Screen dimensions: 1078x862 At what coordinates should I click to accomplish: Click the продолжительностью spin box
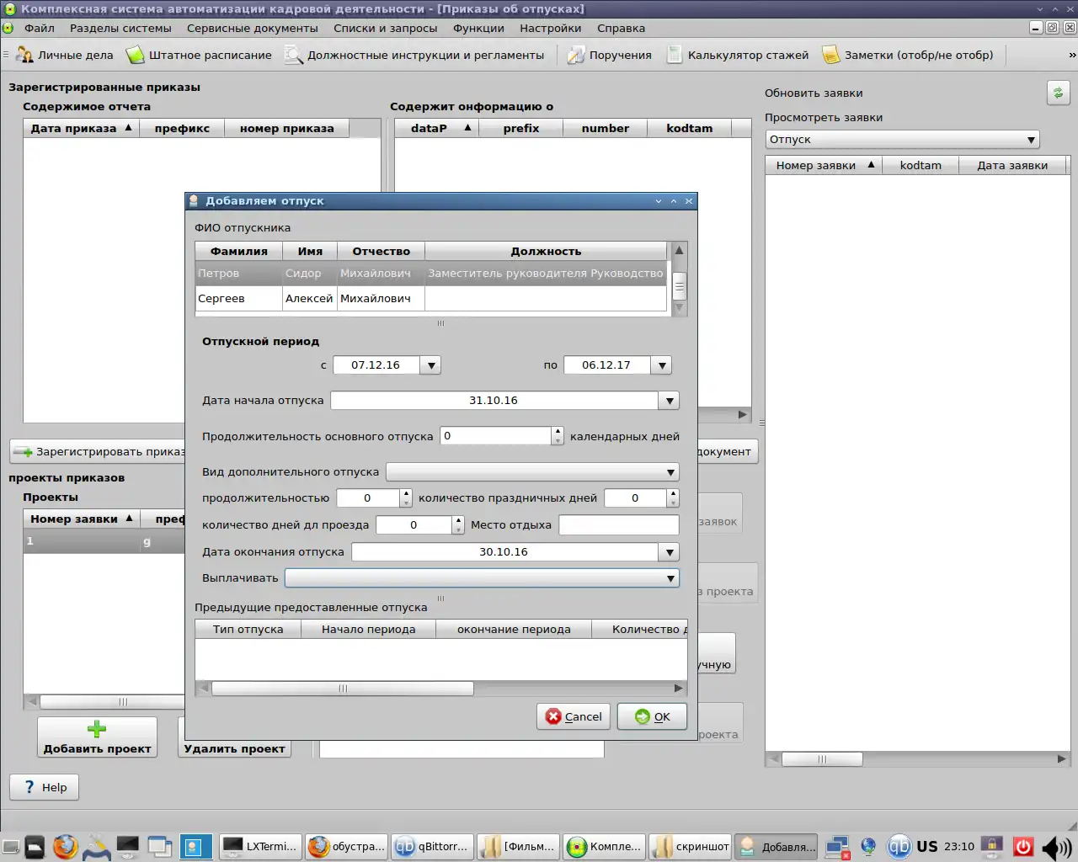[x=374, y=498]
